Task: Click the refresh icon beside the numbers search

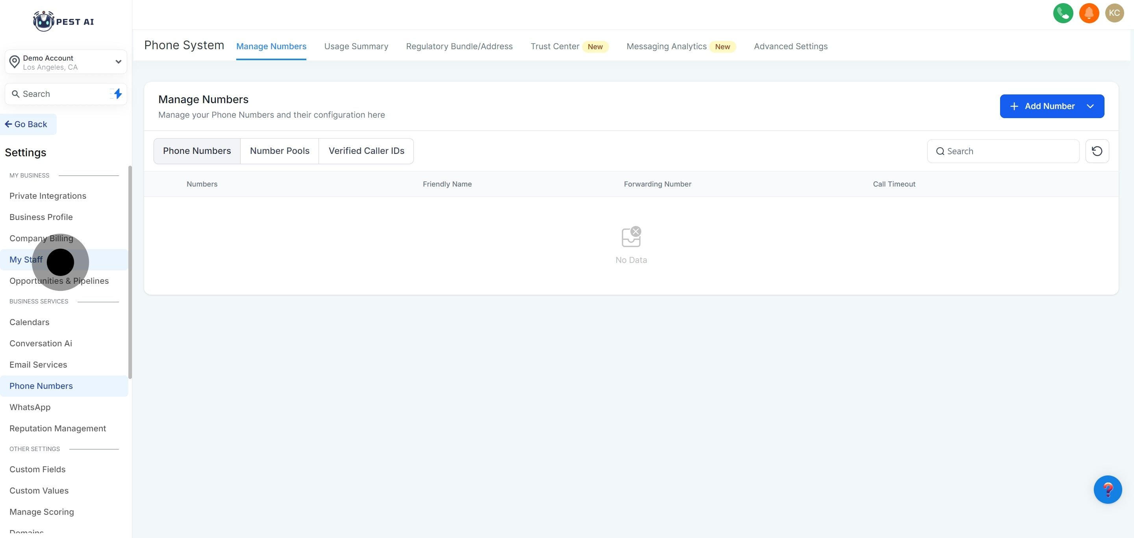Action: coord(1097,152)
